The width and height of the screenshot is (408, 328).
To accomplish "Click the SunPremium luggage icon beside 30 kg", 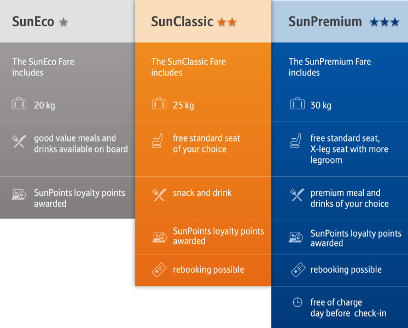I will 298,103.
